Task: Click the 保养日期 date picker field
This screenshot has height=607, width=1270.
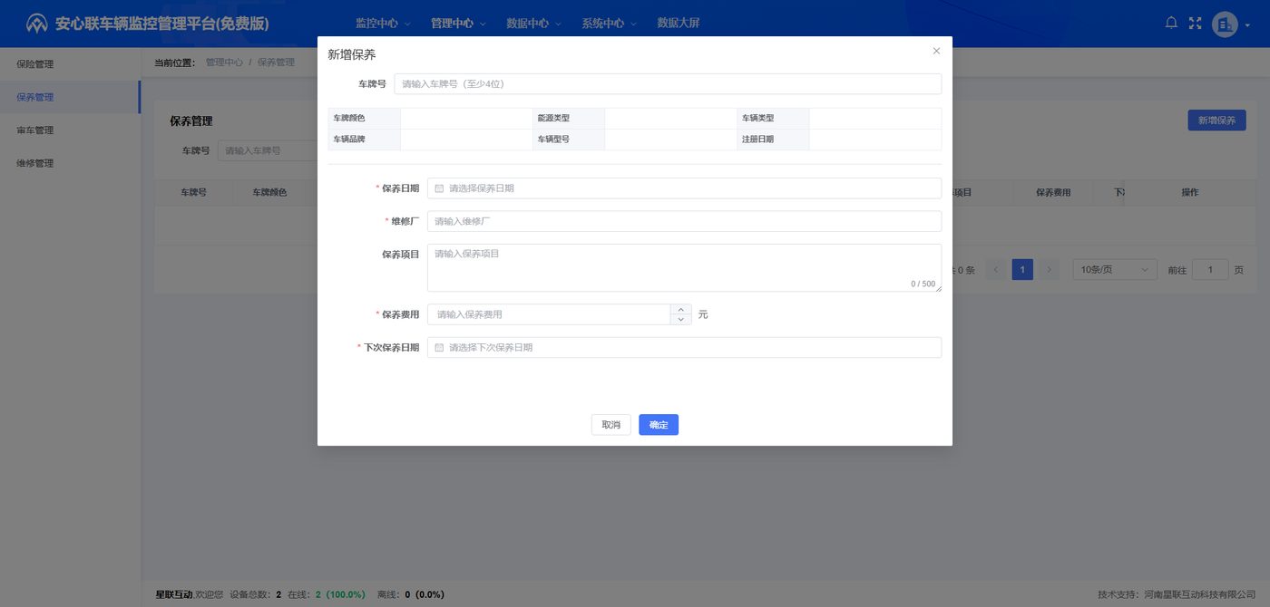Action: coord(684,188)
